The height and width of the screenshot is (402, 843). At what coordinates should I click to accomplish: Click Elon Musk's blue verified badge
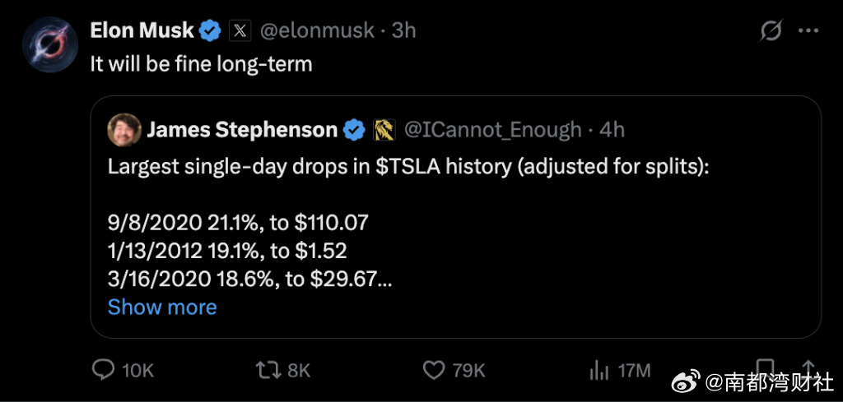pos(211,31)
